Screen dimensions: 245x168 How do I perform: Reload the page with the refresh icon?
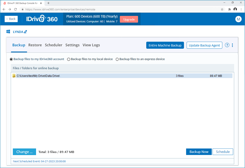point(15,9)
